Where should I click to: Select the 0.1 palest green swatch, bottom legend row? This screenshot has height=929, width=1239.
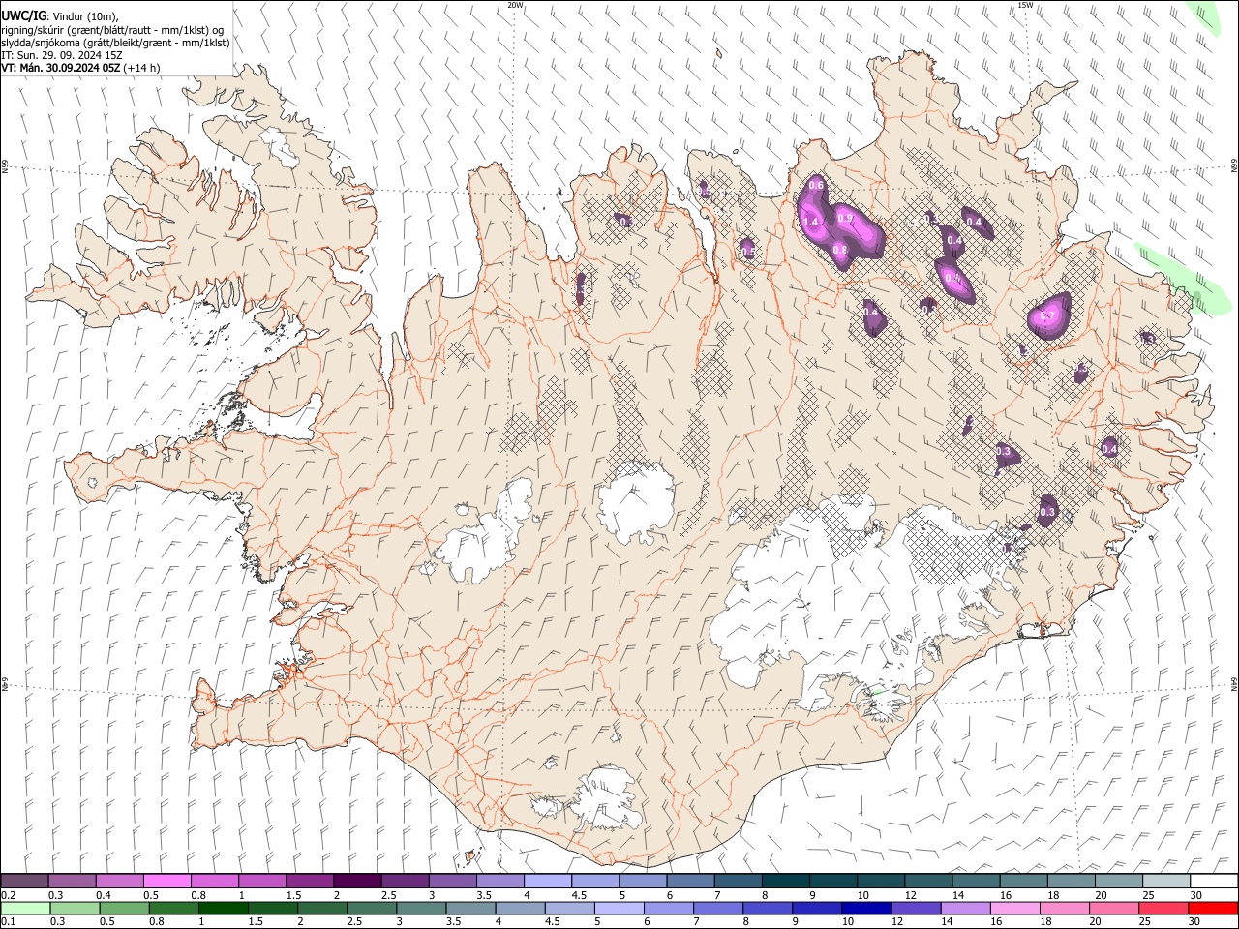pyautogui.click(x=26, y=908)
